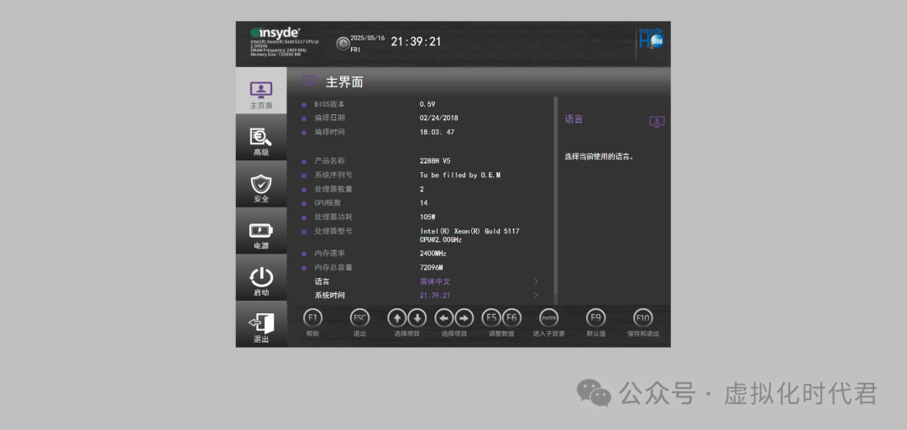Click the 编译时间 value 18:03: 47
This screenshot has width=907, height=430.
tap(438, 132)
